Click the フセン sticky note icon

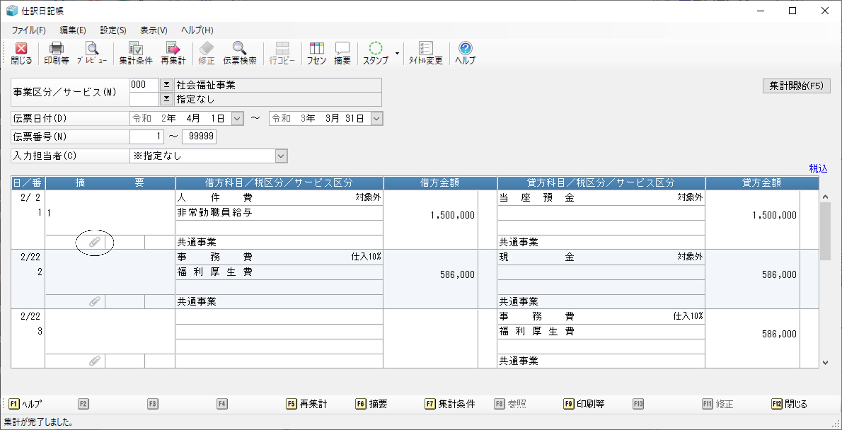click(316, 53)
